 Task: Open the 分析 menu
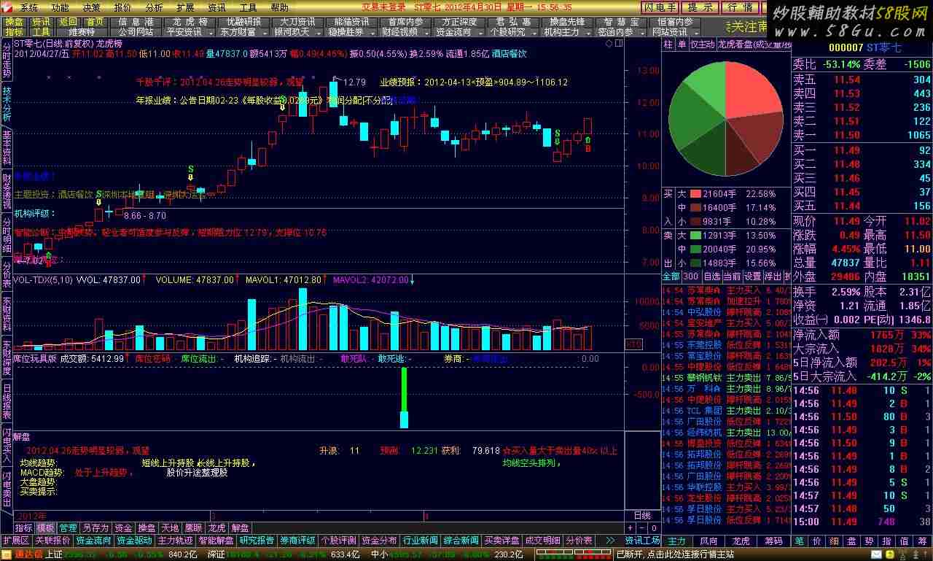coord(155,7)
